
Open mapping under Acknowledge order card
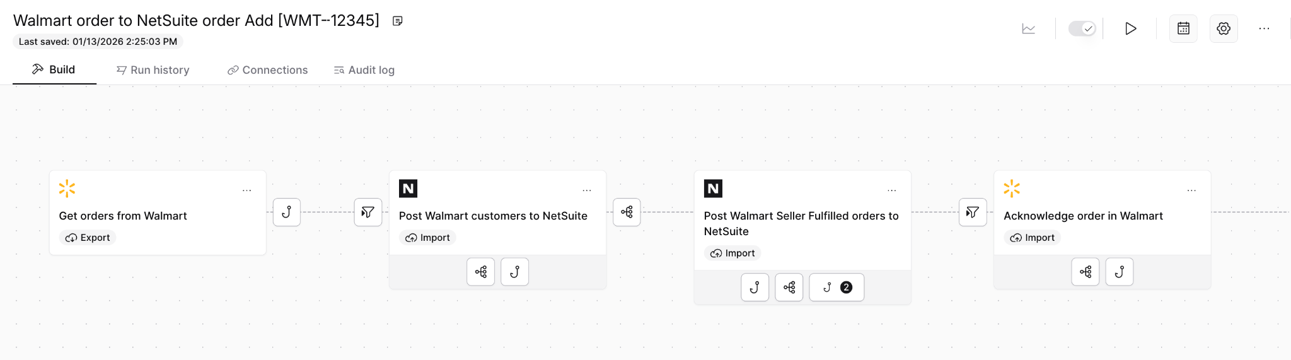click(1085, 272)
